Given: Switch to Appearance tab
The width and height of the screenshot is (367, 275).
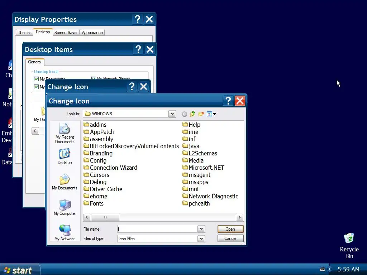Looking at the screenshot, I should coord(92,33).
